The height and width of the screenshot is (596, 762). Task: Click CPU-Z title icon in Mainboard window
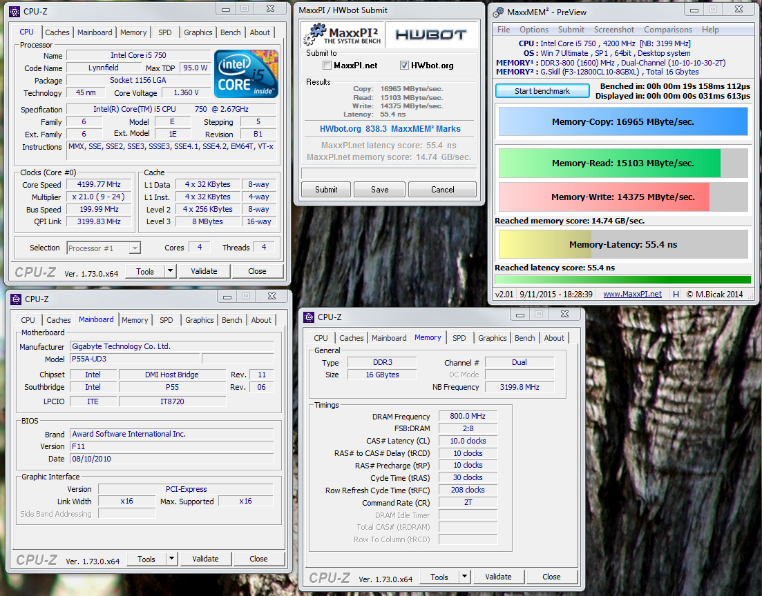(x=16, y=299)
